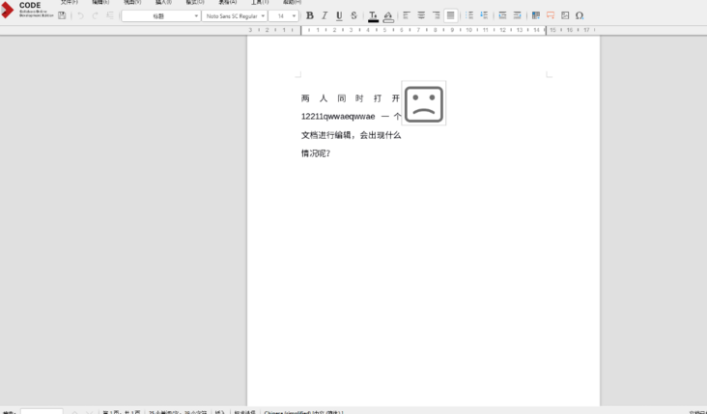Toggle Bold formatting
The height and width of the screenshot is (414, 707).
tap(310, 15)
